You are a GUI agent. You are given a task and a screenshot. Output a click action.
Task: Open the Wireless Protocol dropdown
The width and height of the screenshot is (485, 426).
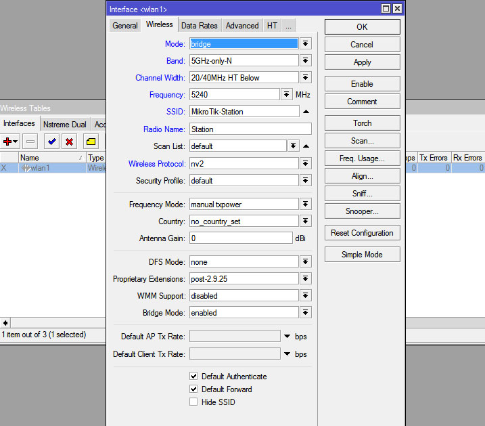pyautogui.click(x=306, y=164)
